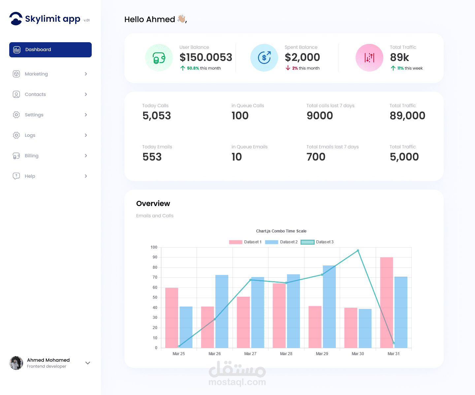Click the blue Spent Balance dollar icon
Viewport: 475px width, 395px height.
tap(264, 58)
